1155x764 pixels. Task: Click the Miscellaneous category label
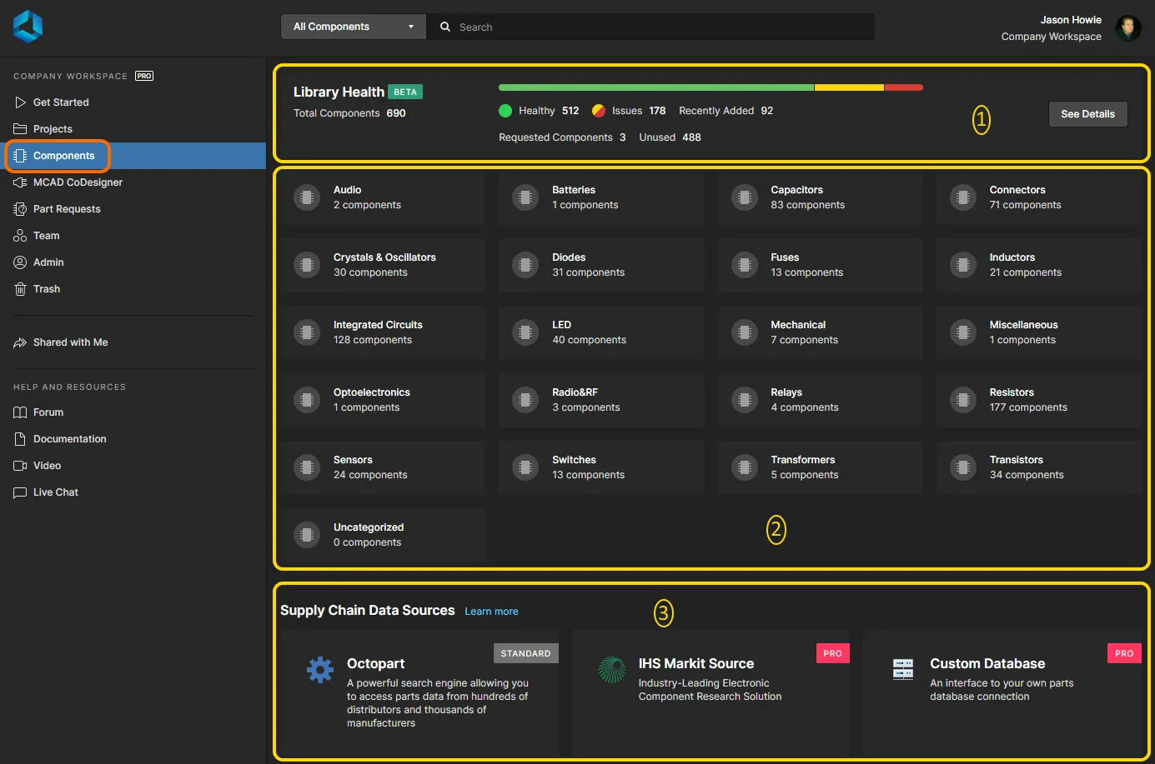1023,325
